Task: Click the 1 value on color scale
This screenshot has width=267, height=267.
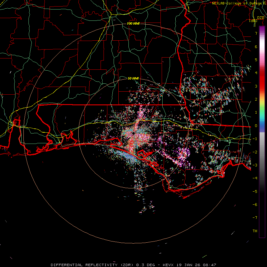Action: (256, 112)
